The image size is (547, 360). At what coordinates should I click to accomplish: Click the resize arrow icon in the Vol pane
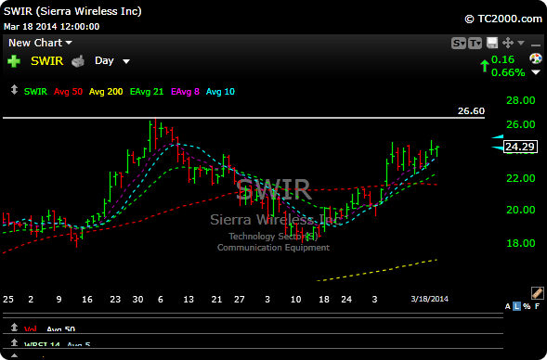click(14, 328)
